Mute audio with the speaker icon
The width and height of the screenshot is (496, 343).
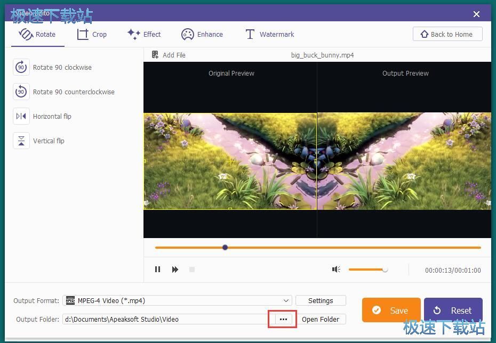click(336, 269)
